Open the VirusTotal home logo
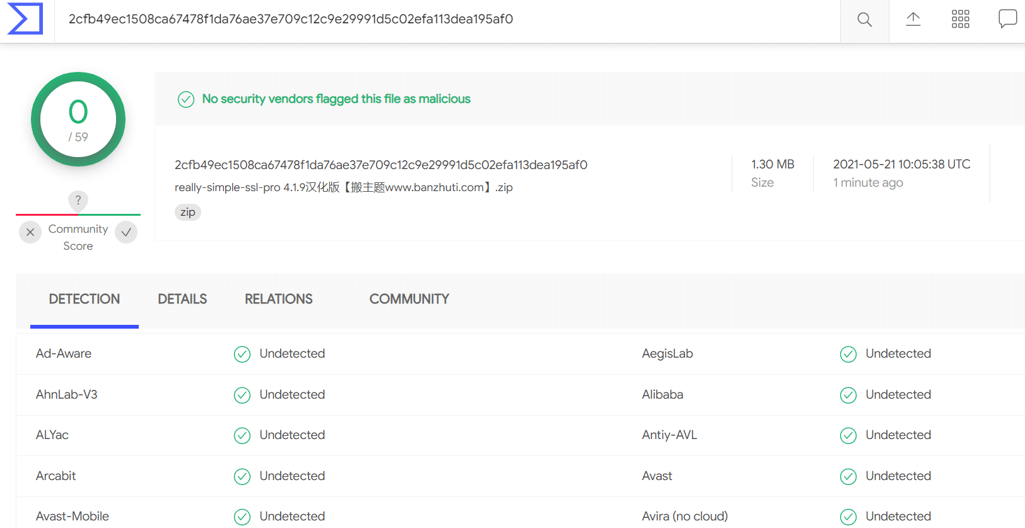Screen dimensions: 1025x528 pyautogui.click(x=25, y=19)
